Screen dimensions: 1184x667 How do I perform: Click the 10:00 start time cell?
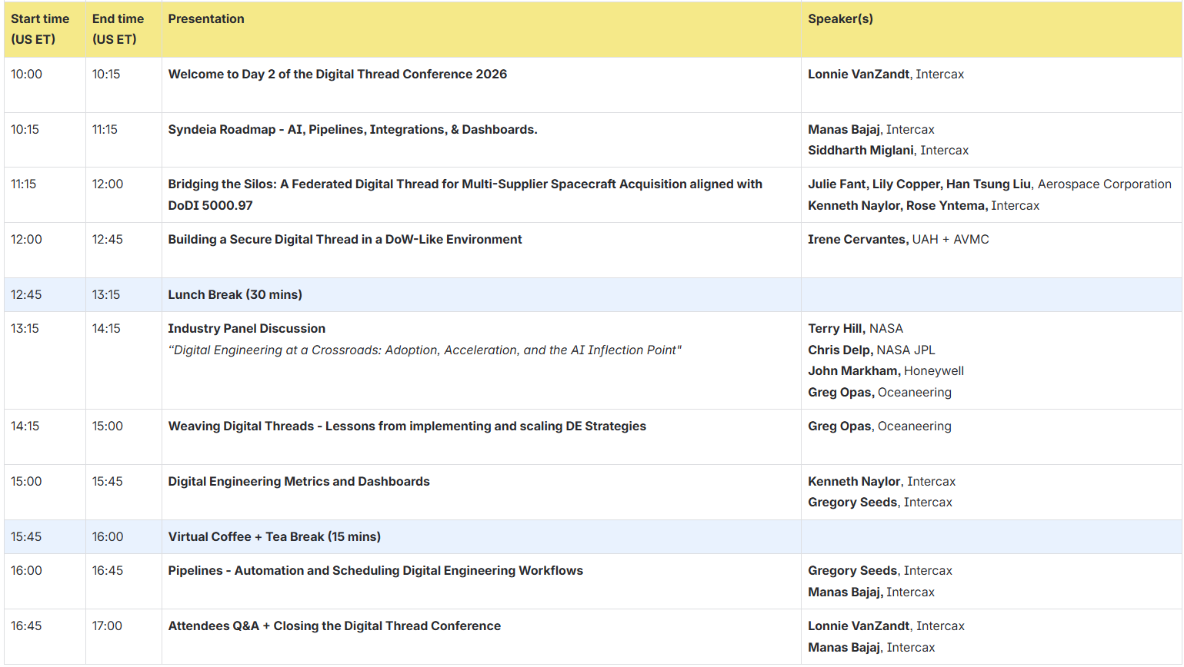[x=45, y=85]
